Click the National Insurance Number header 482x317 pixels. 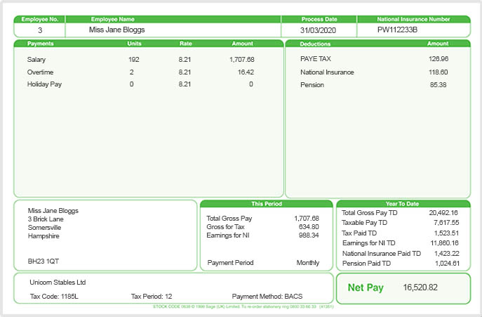point(413,19)
